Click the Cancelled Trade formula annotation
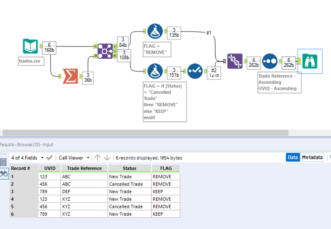Image resolution: width=331 pixels, height=229 pixels. [165, 102]
